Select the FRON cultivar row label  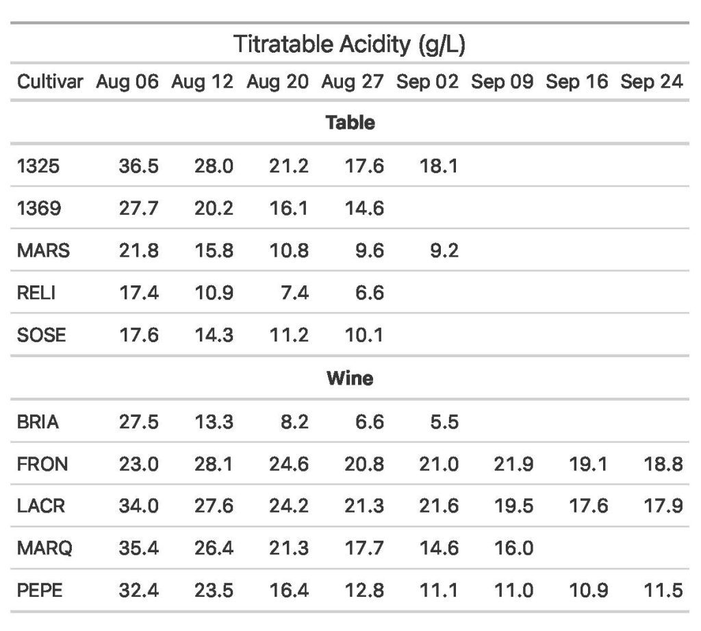pos(42,465)
